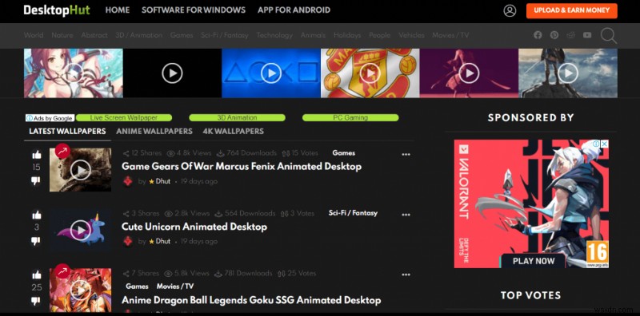
Task: Click trending badge on Dragon Ball thumbnail
Action: click(62, 271)
